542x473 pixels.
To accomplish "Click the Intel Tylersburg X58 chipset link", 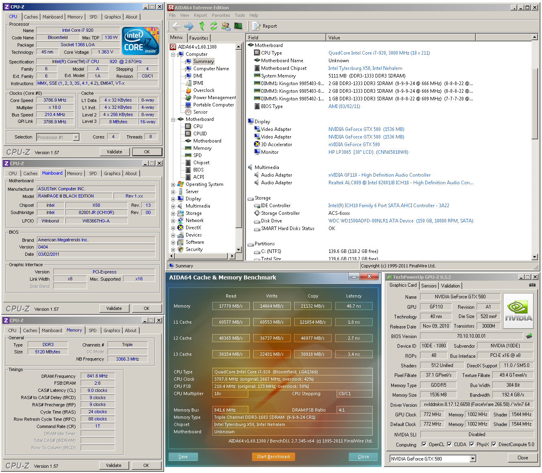I will tap(365, 68).
